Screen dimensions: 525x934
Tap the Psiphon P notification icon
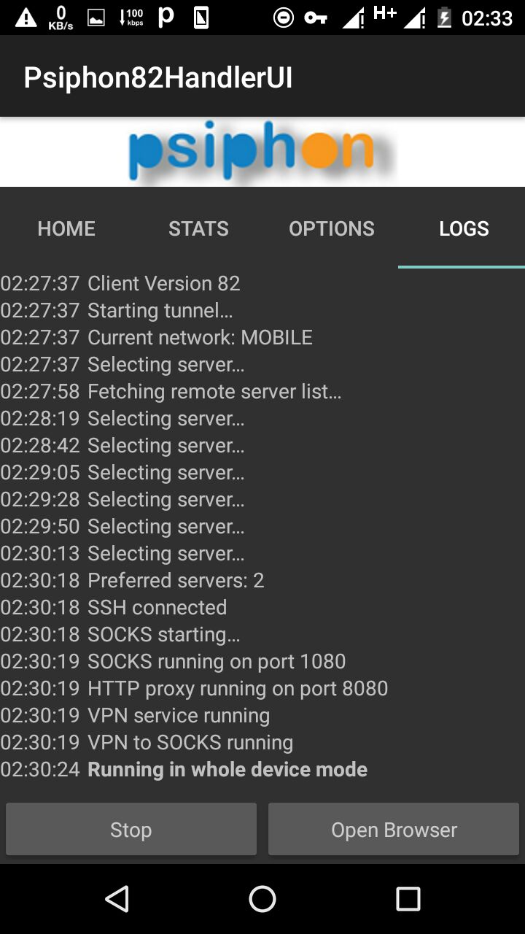pyautogui.click(x=166, y=18)
